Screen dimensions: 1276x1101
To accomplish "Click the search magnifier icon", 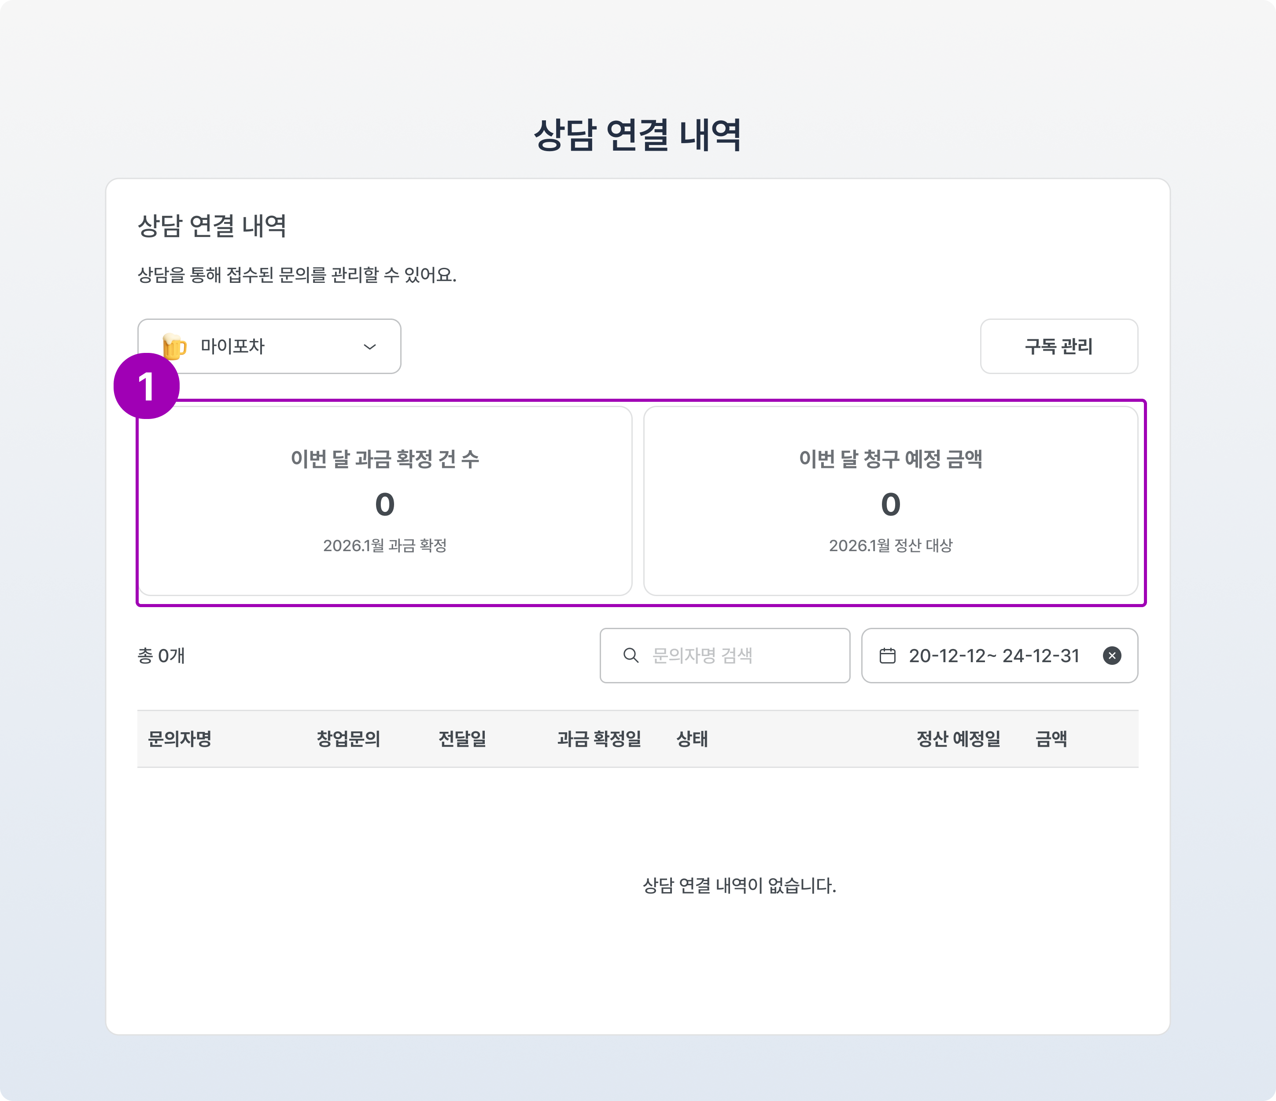I will [x=631, y=656].
